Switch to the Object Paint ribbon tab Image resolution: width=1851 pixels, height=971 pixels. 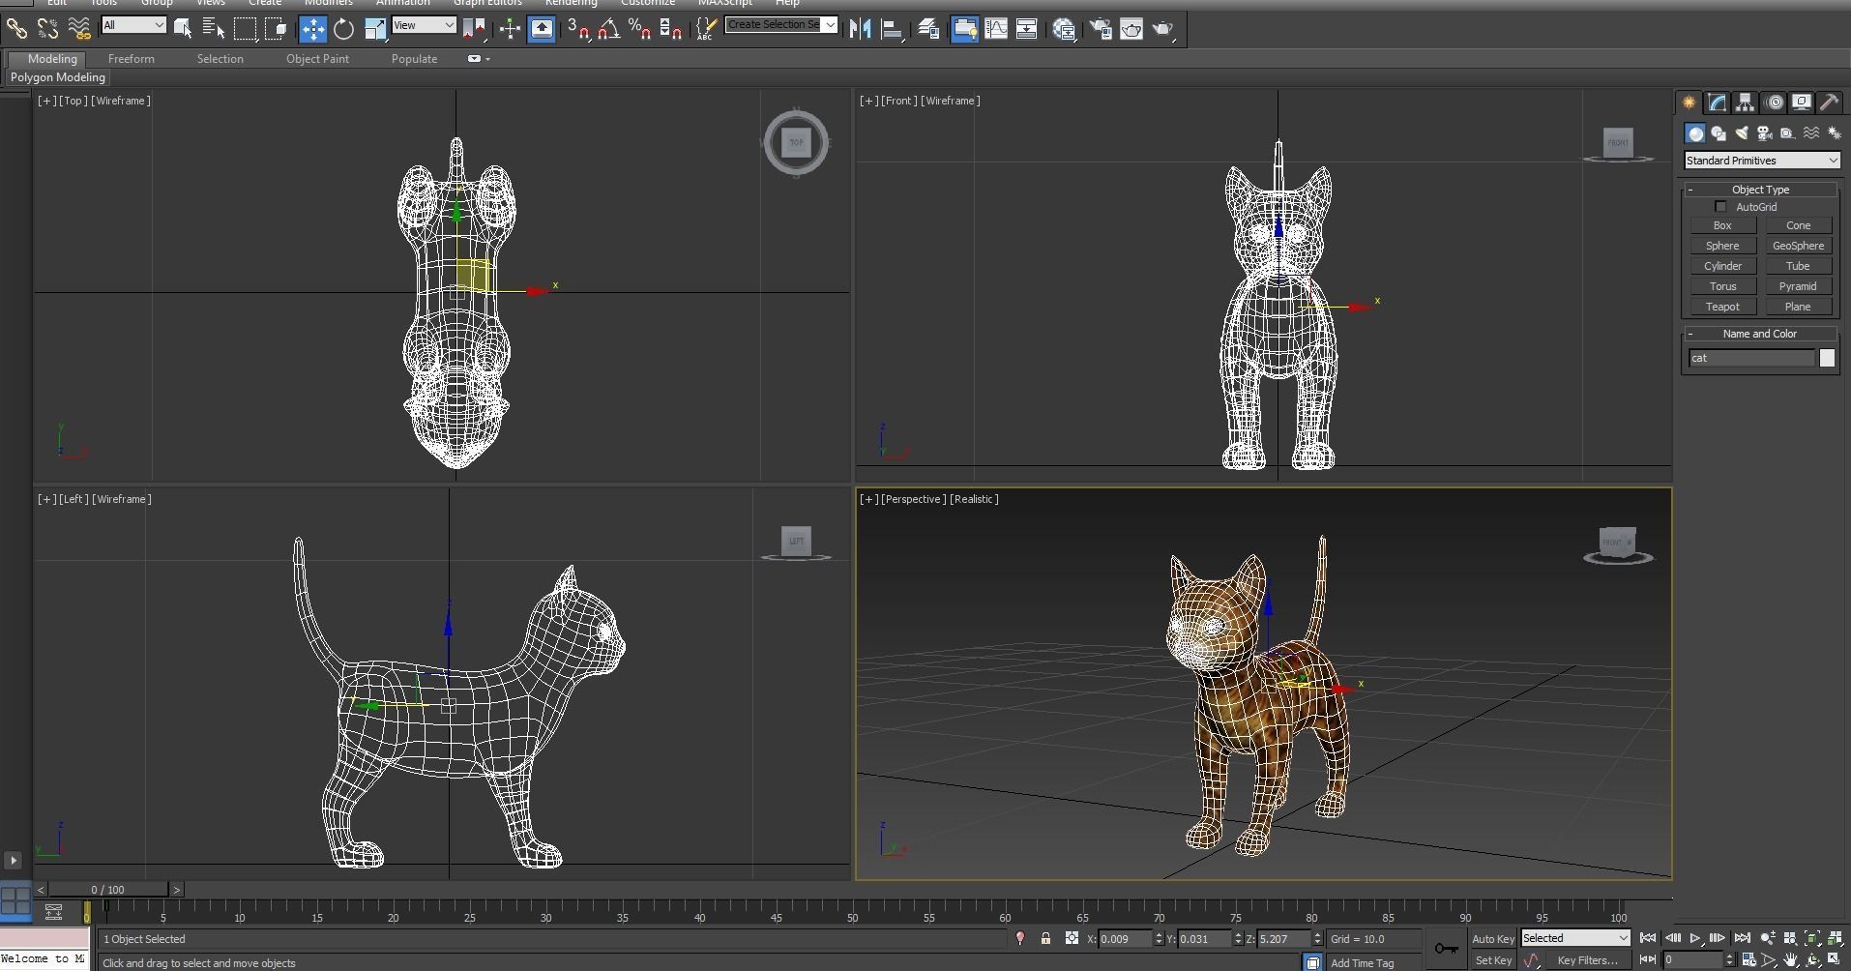point(317,59)
